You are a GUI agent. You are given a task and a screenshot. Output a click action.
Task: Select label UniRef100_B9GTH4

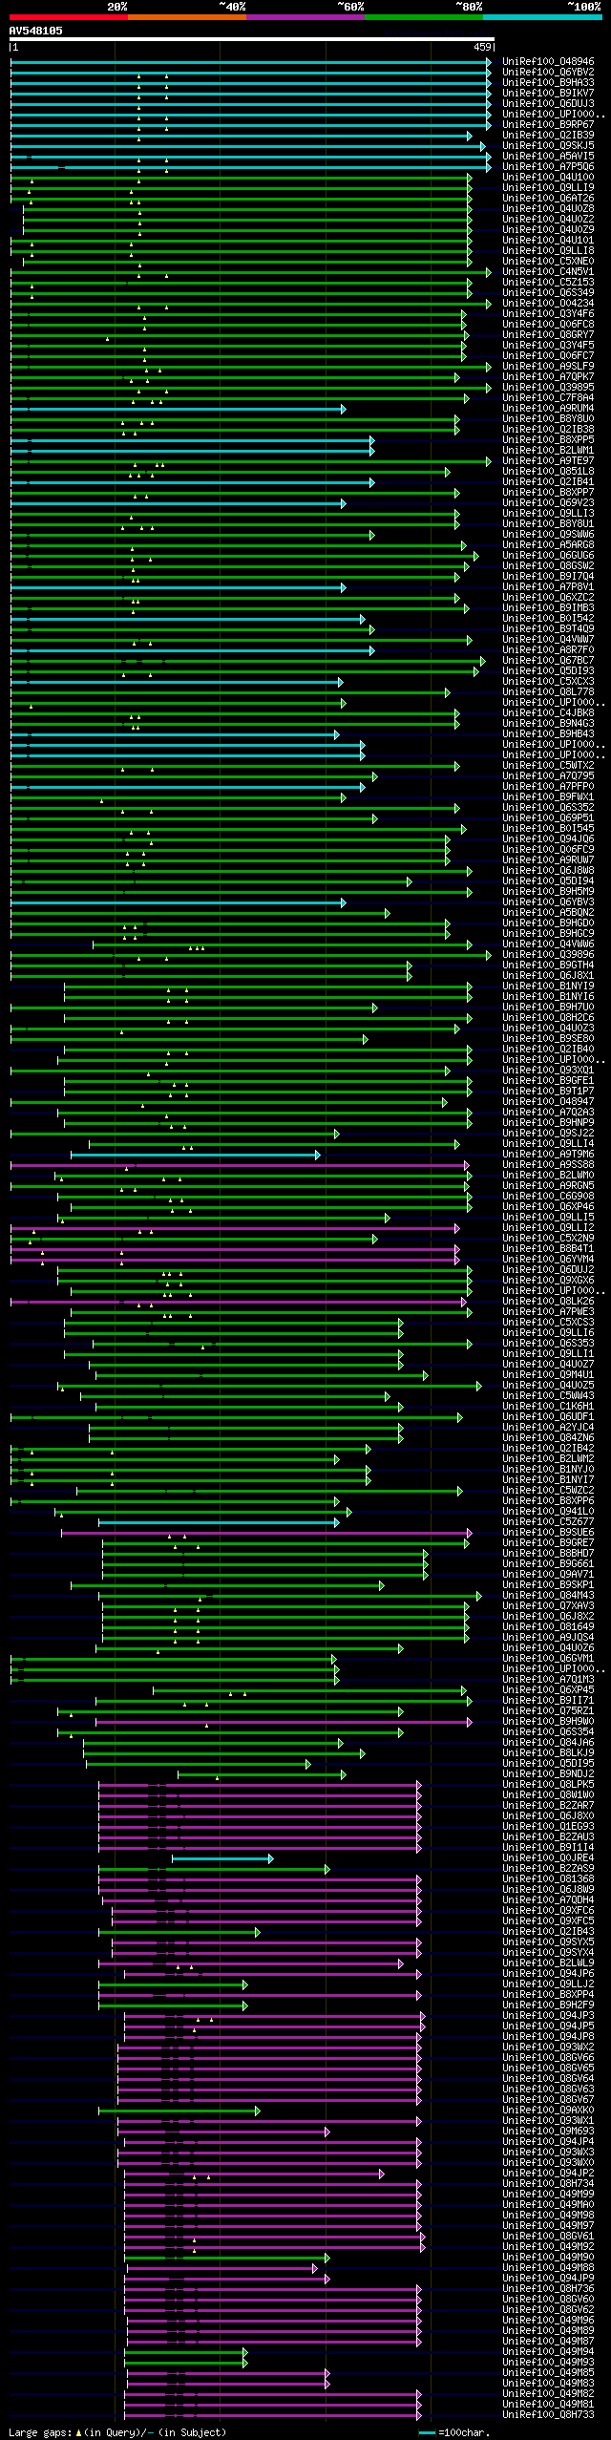click(x=548, y=965)
